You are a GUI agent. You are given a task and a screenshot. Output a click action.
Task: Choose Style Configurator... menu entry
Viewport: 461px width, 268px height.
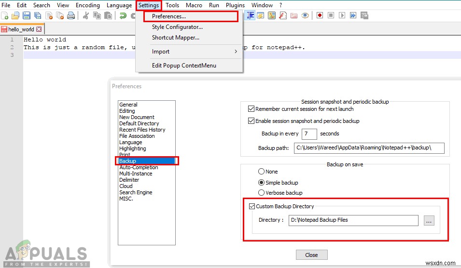(177, 27)
